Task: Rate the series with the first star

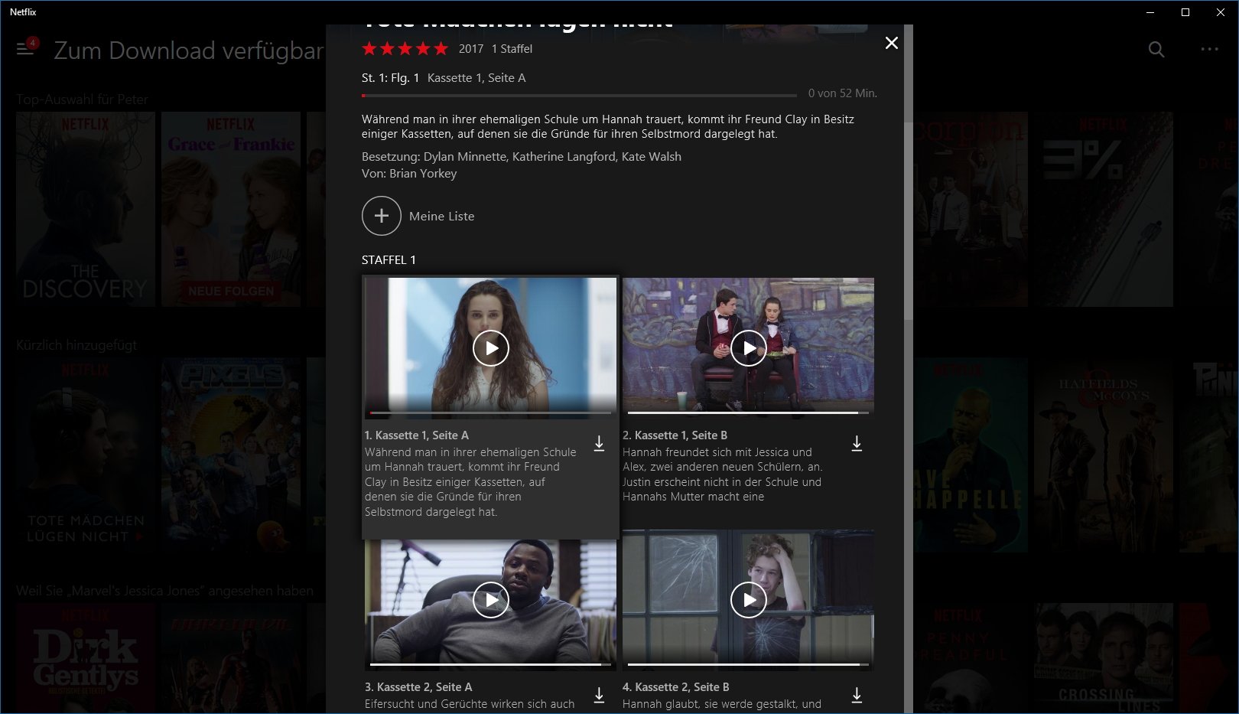Action: click(x=369, y=49)
